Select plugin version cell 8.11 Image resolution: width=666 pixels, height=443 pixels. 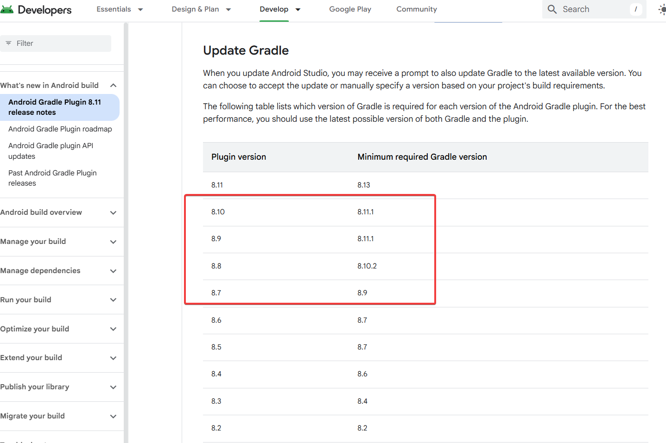(x=217, y=185)
